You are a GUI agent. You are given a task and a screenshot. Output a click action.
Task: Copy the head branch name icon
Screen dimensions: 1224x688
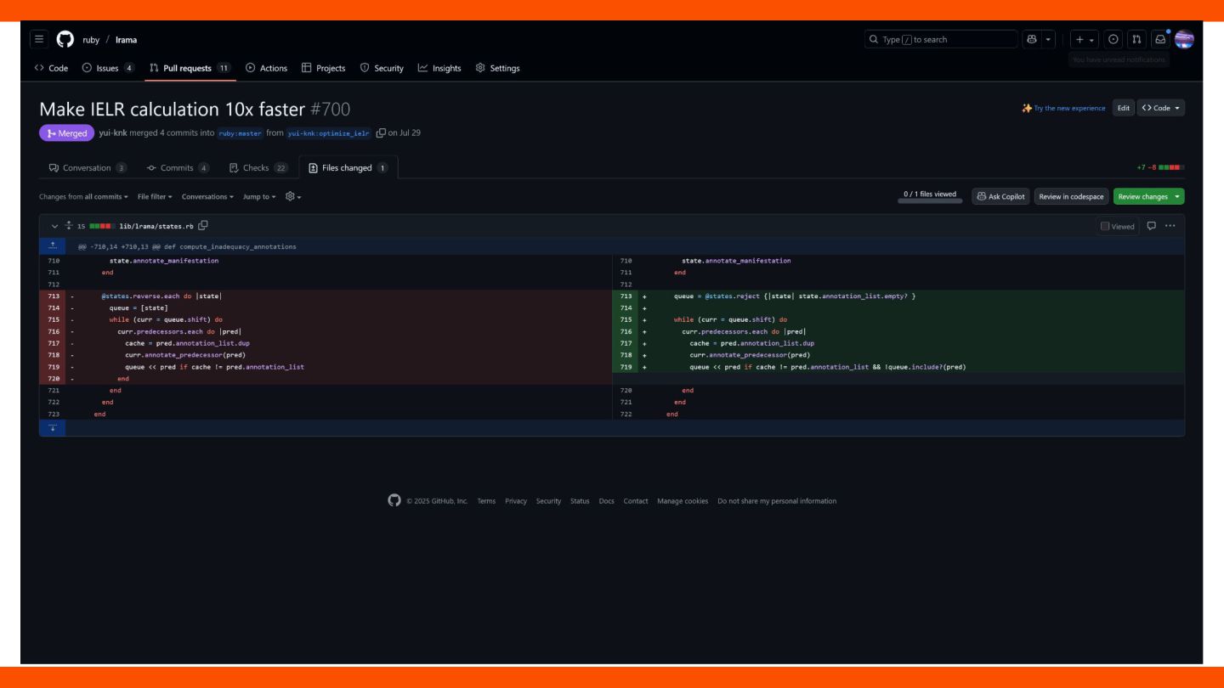[x=381, y=133]
